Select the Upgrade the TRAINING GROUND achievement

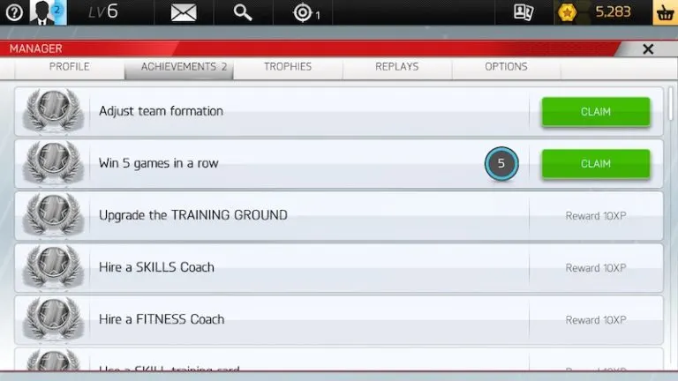coord(193,215)
